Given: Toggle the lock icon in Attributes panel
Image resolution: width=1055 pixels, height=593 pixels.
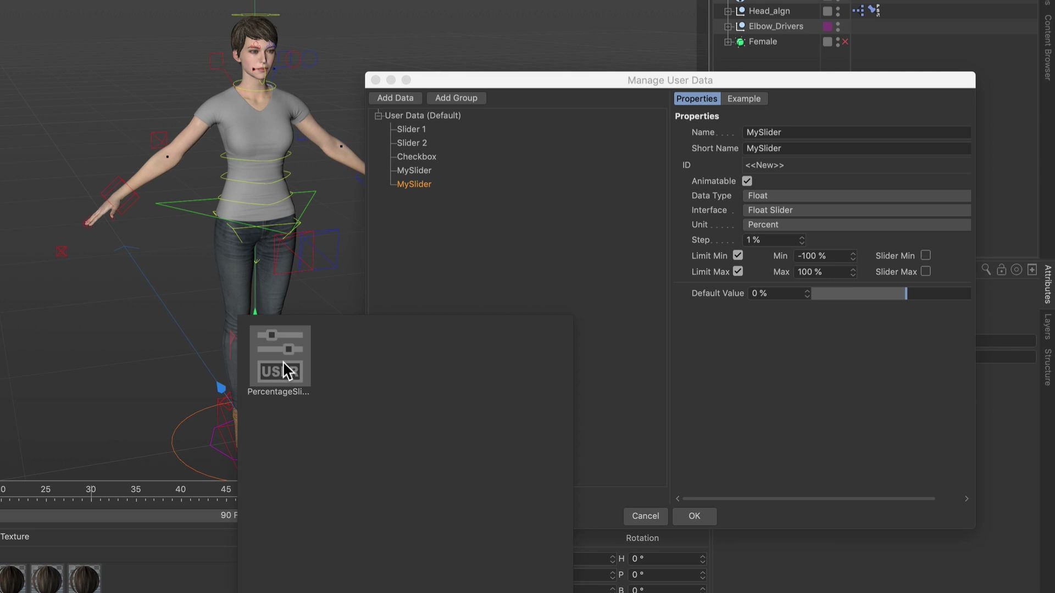Looking at the screenshot, I should (x=1001, y=270).
